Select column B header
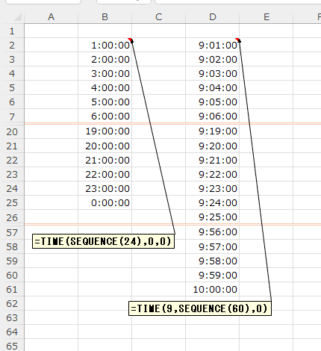 click(105, 17)
